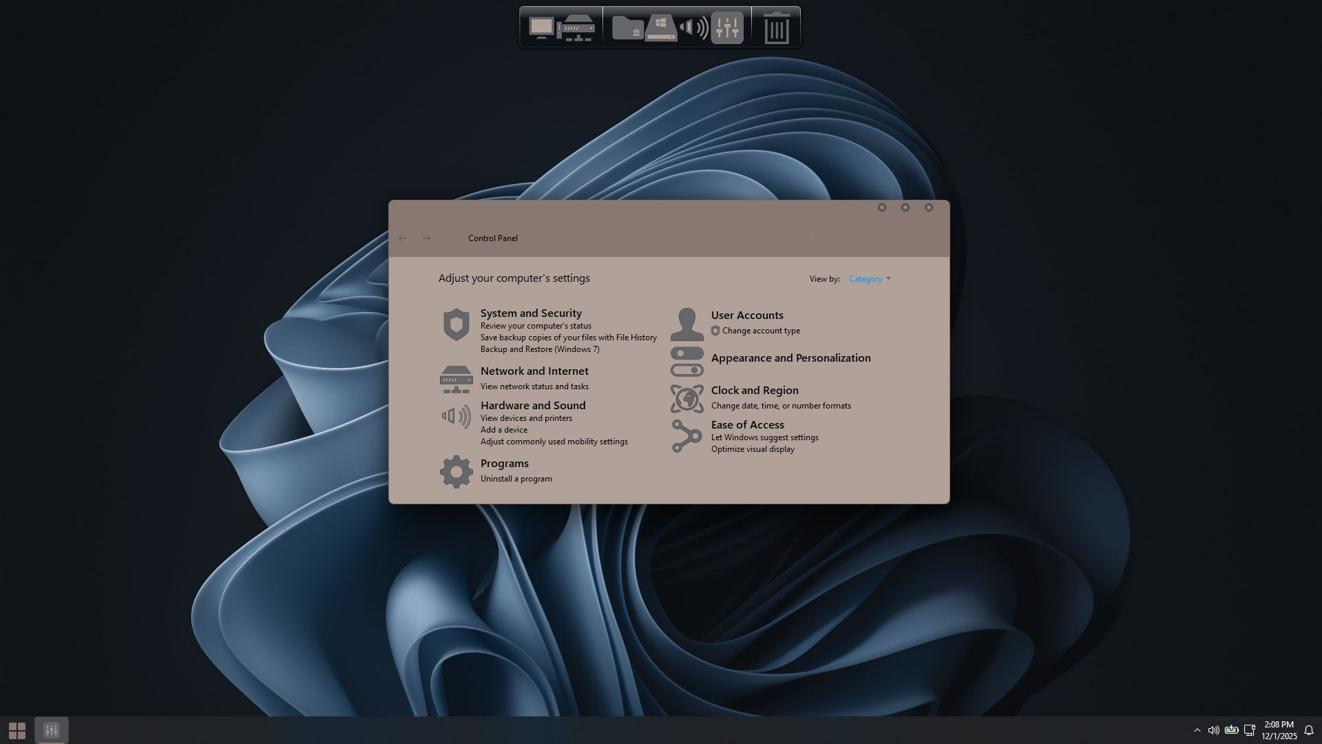Open the Windows drive dock icon
The image size is (1322, 744).
coord(661,29)
